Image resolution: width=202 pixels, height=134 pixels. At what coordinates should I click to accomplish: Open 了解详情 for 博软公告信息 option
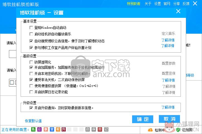coord(168,40)
